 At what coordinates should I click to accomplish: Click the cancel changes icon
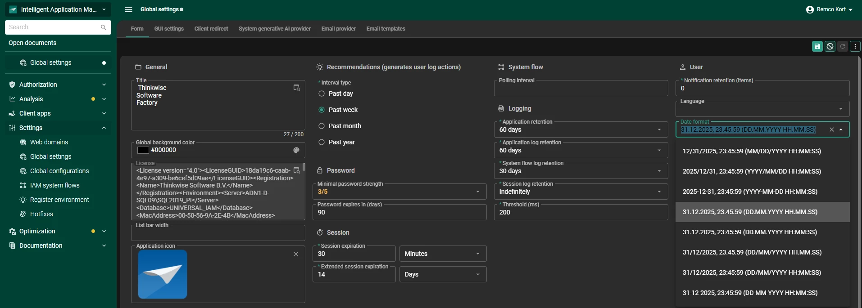point(830,46)
